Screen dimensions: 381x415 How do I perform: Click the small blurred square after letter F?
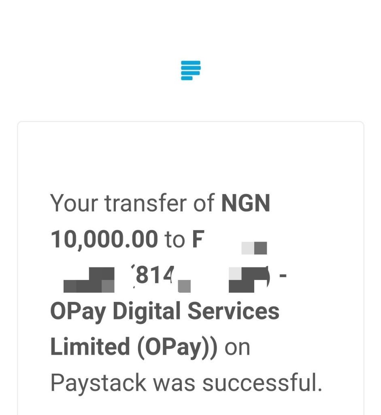pos(254,248)
